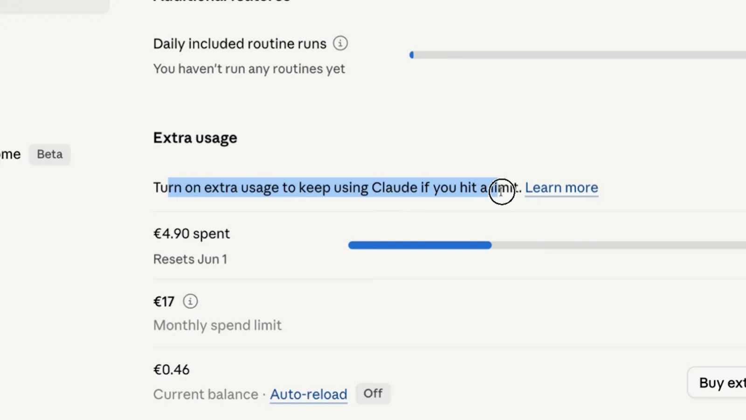Click the €4.90 spent progress bar
Screen dimensions: 746x420
547,245
